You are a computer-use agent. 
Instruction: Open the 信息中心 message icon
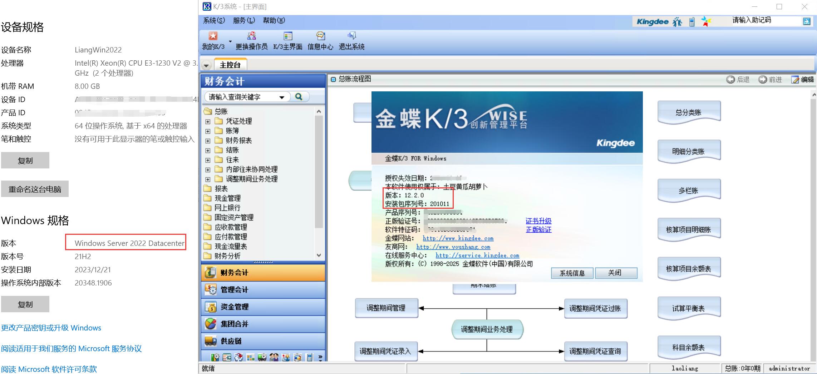tap(320, 36)
